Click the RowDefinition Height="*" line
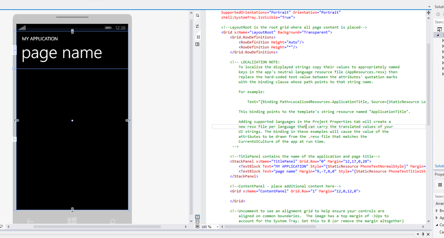 click(x=268, y=47)
